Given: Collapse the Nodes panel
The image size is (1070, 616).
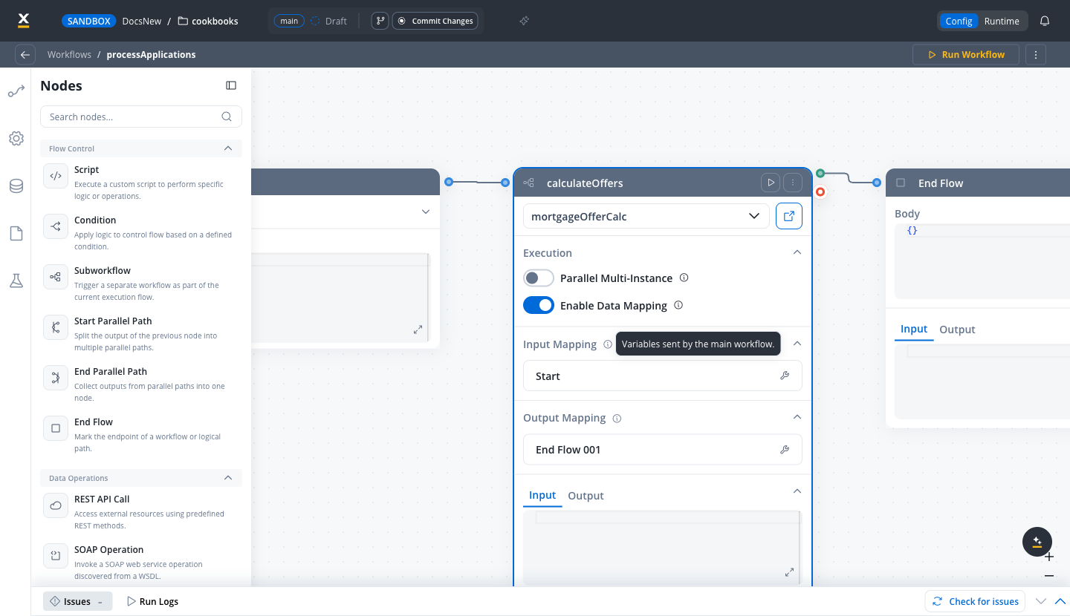Looking at the screenshot, I should 231,86.
